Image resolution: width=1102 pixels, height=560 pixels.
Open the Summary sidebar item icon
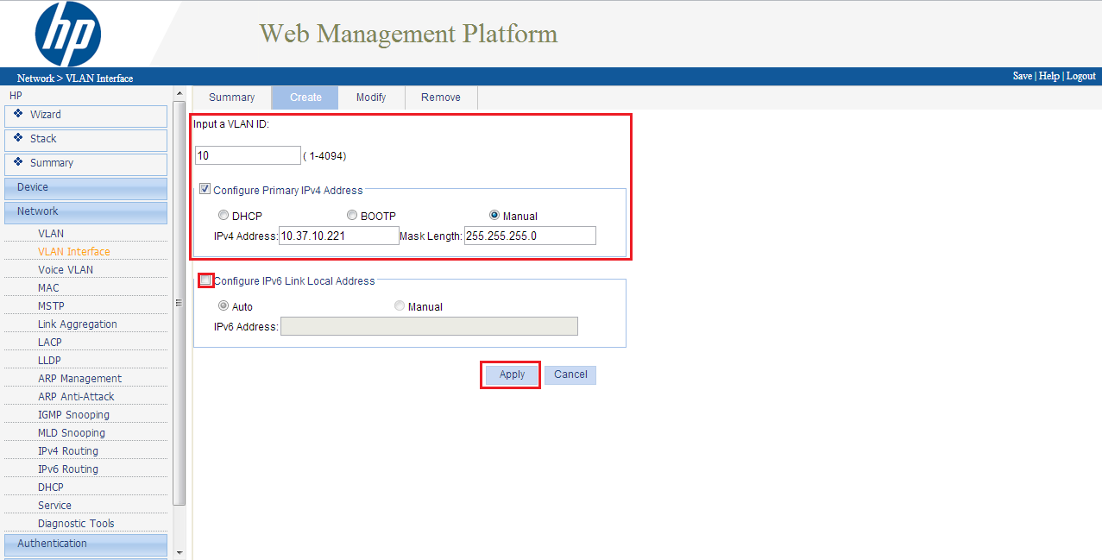click(18, 162)
